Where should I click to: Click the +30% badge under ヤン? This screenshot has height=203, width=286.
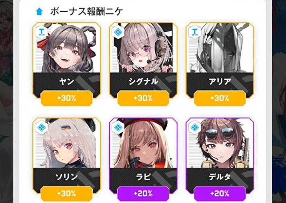click(x=67, y=98)
